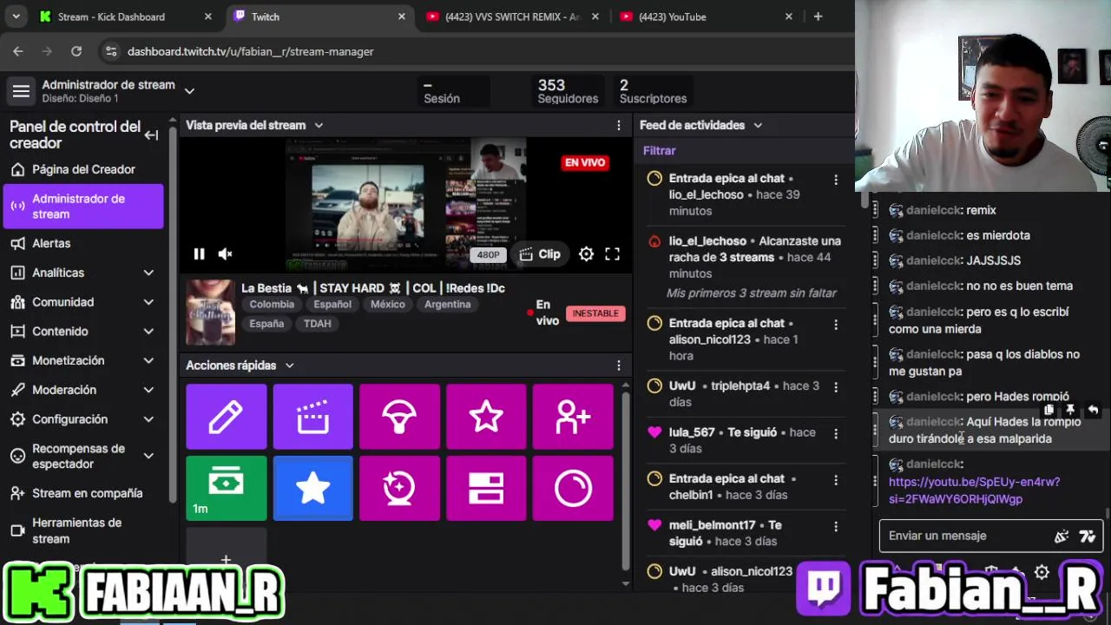Expand Vista previa del stream dropdown
Viewport: 1111px width, 625px height.
tap(319, 126)
